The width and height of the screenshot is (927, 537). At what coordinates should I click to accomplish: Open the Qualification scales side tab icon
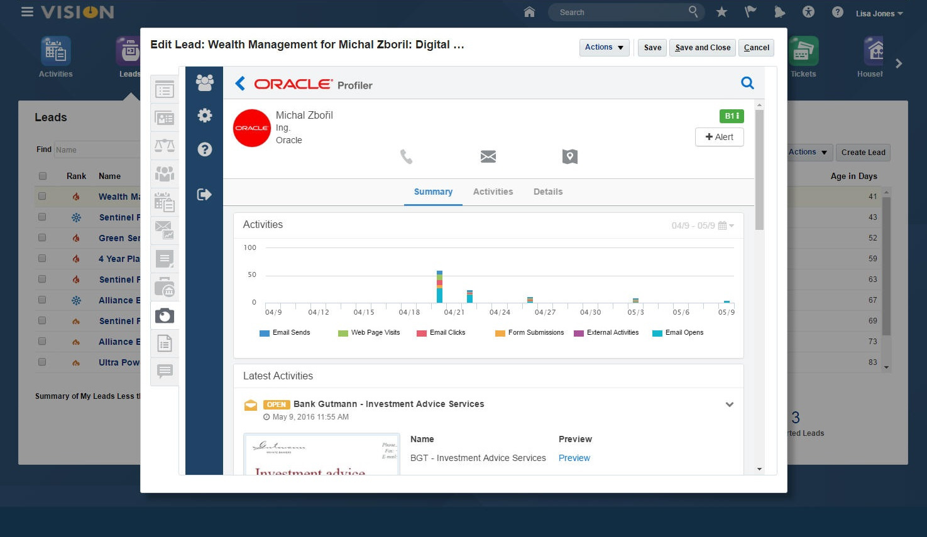tap(165, 146)
